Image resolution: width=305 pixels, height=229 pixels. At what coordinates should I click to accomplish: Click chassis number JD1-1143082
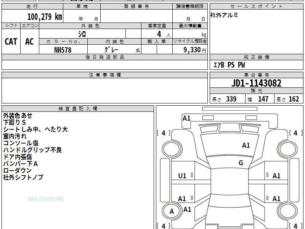point(256,83)
